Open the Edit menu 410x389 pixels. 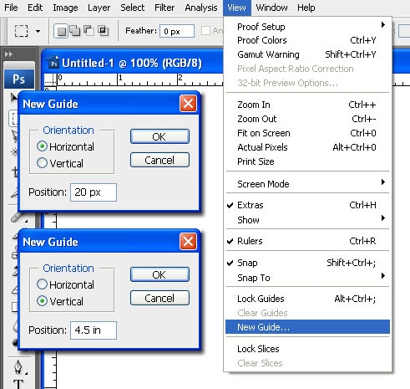pyautogui.click(x=35, y=8)
